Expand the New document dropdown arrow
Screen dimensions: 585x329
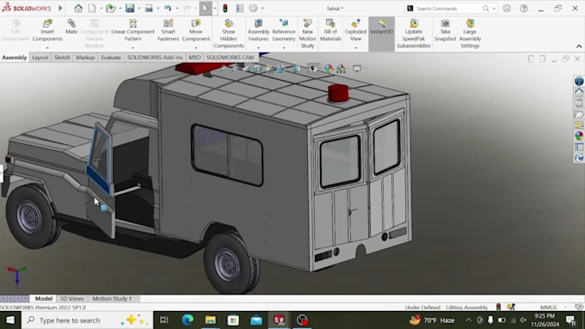tap(102, 9)
